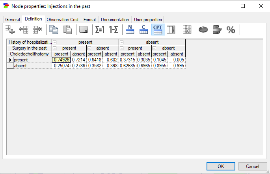This screenshot has width=270, height=174.
Task: Switch to the General tab
Action: [13, 20]
